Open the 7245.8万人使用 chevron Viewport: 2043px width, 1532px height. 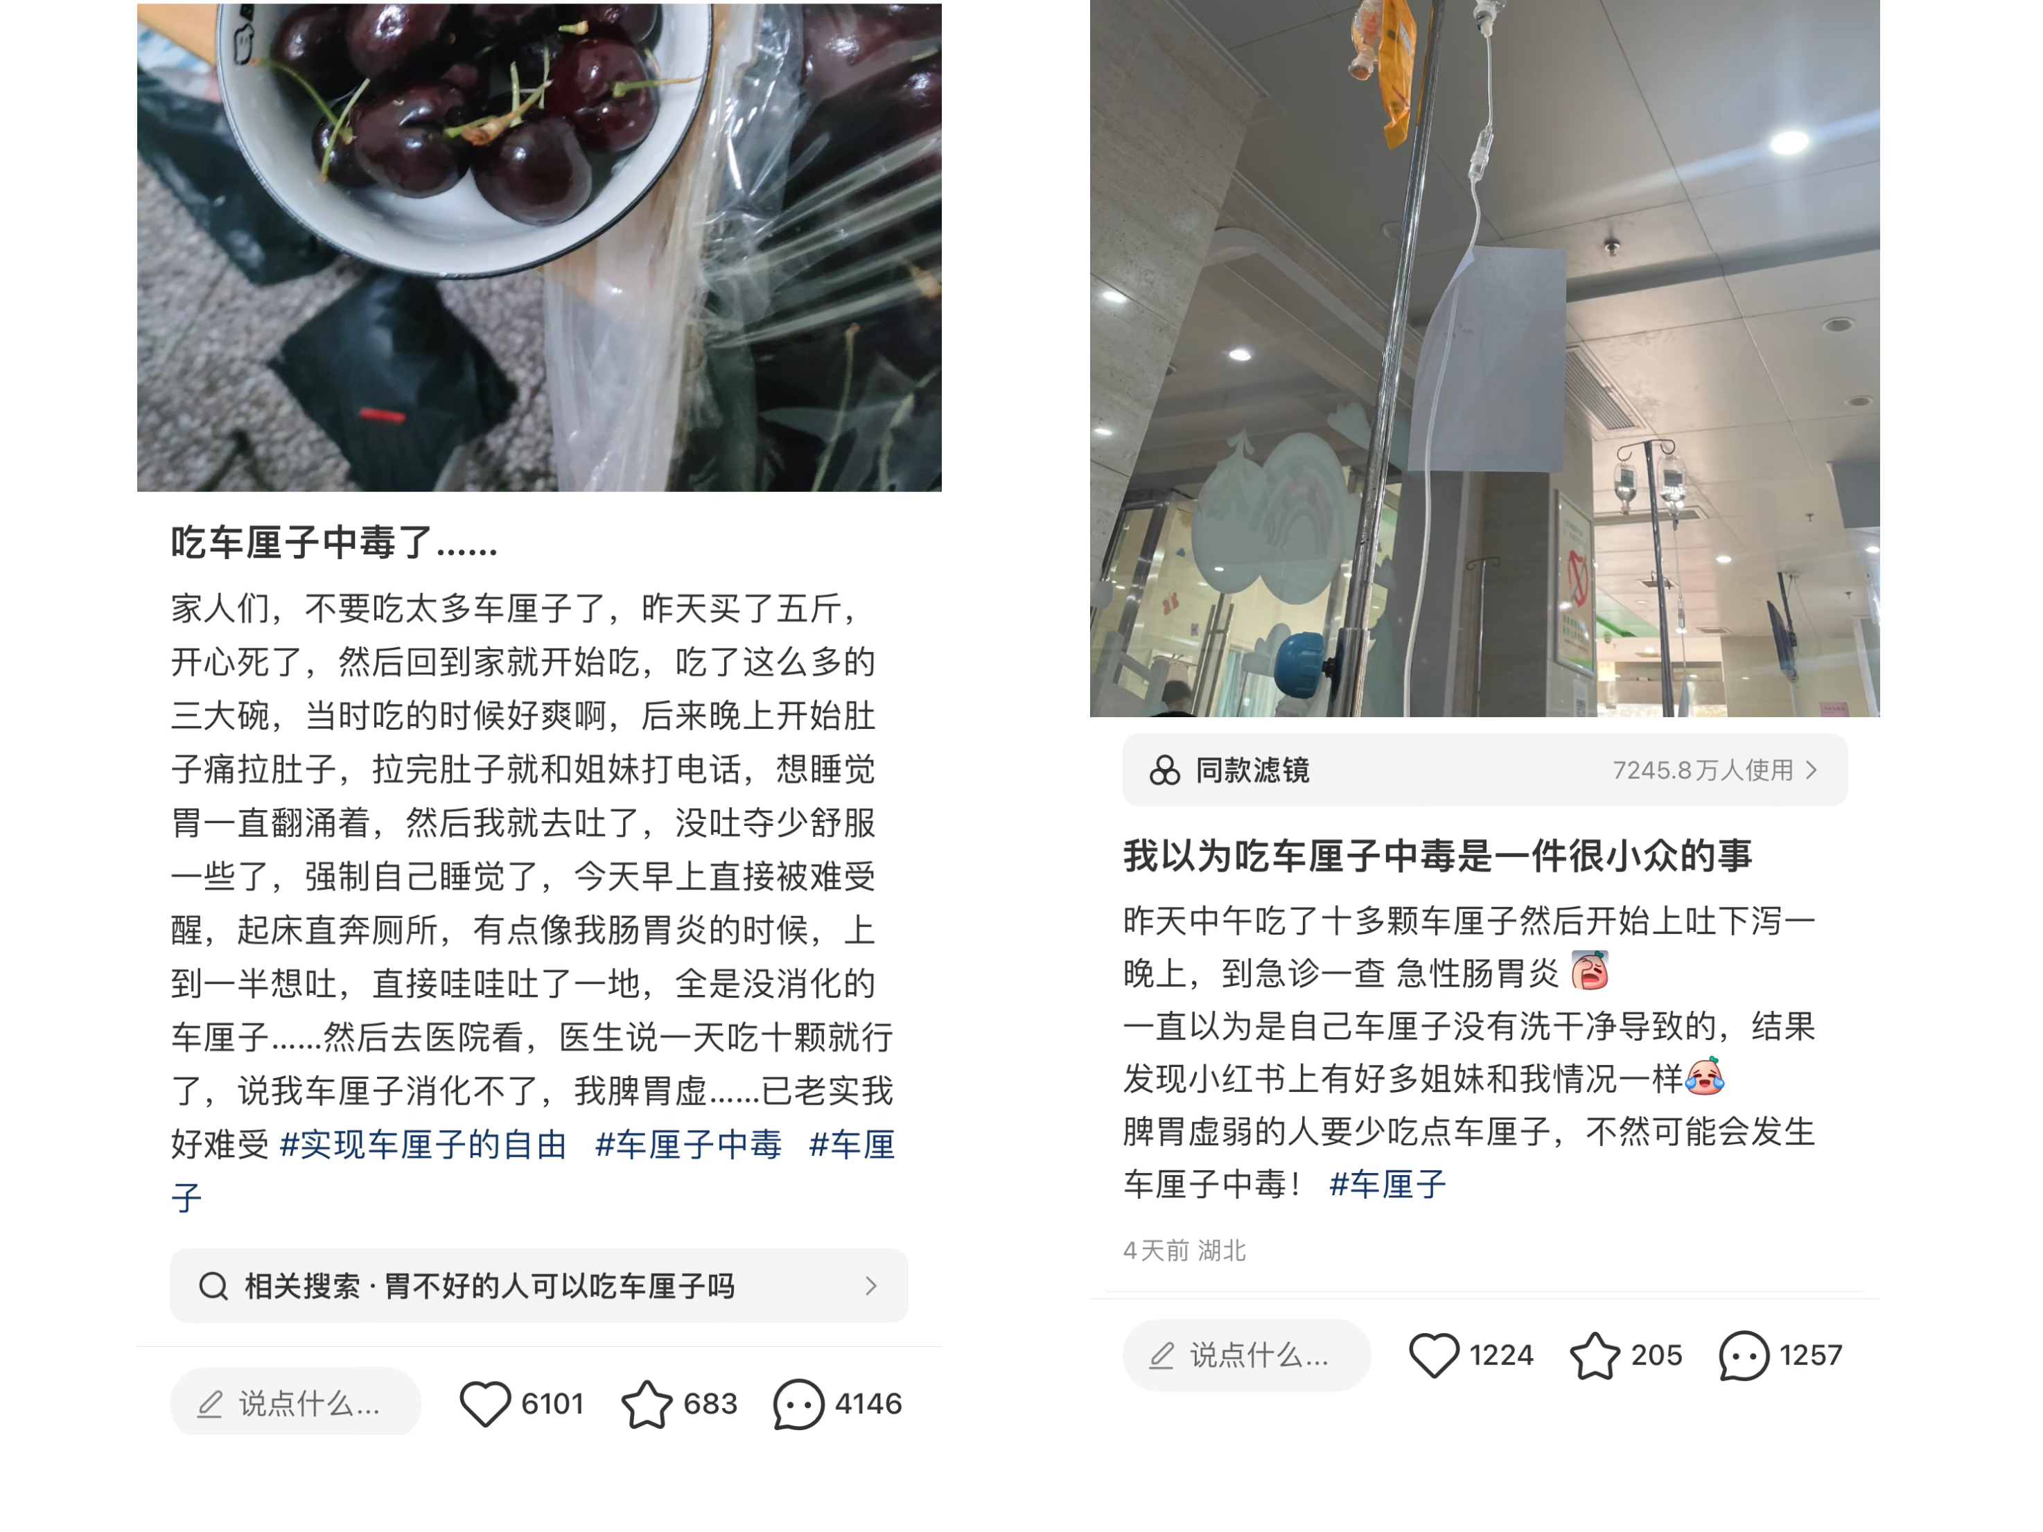(1811, 770)
